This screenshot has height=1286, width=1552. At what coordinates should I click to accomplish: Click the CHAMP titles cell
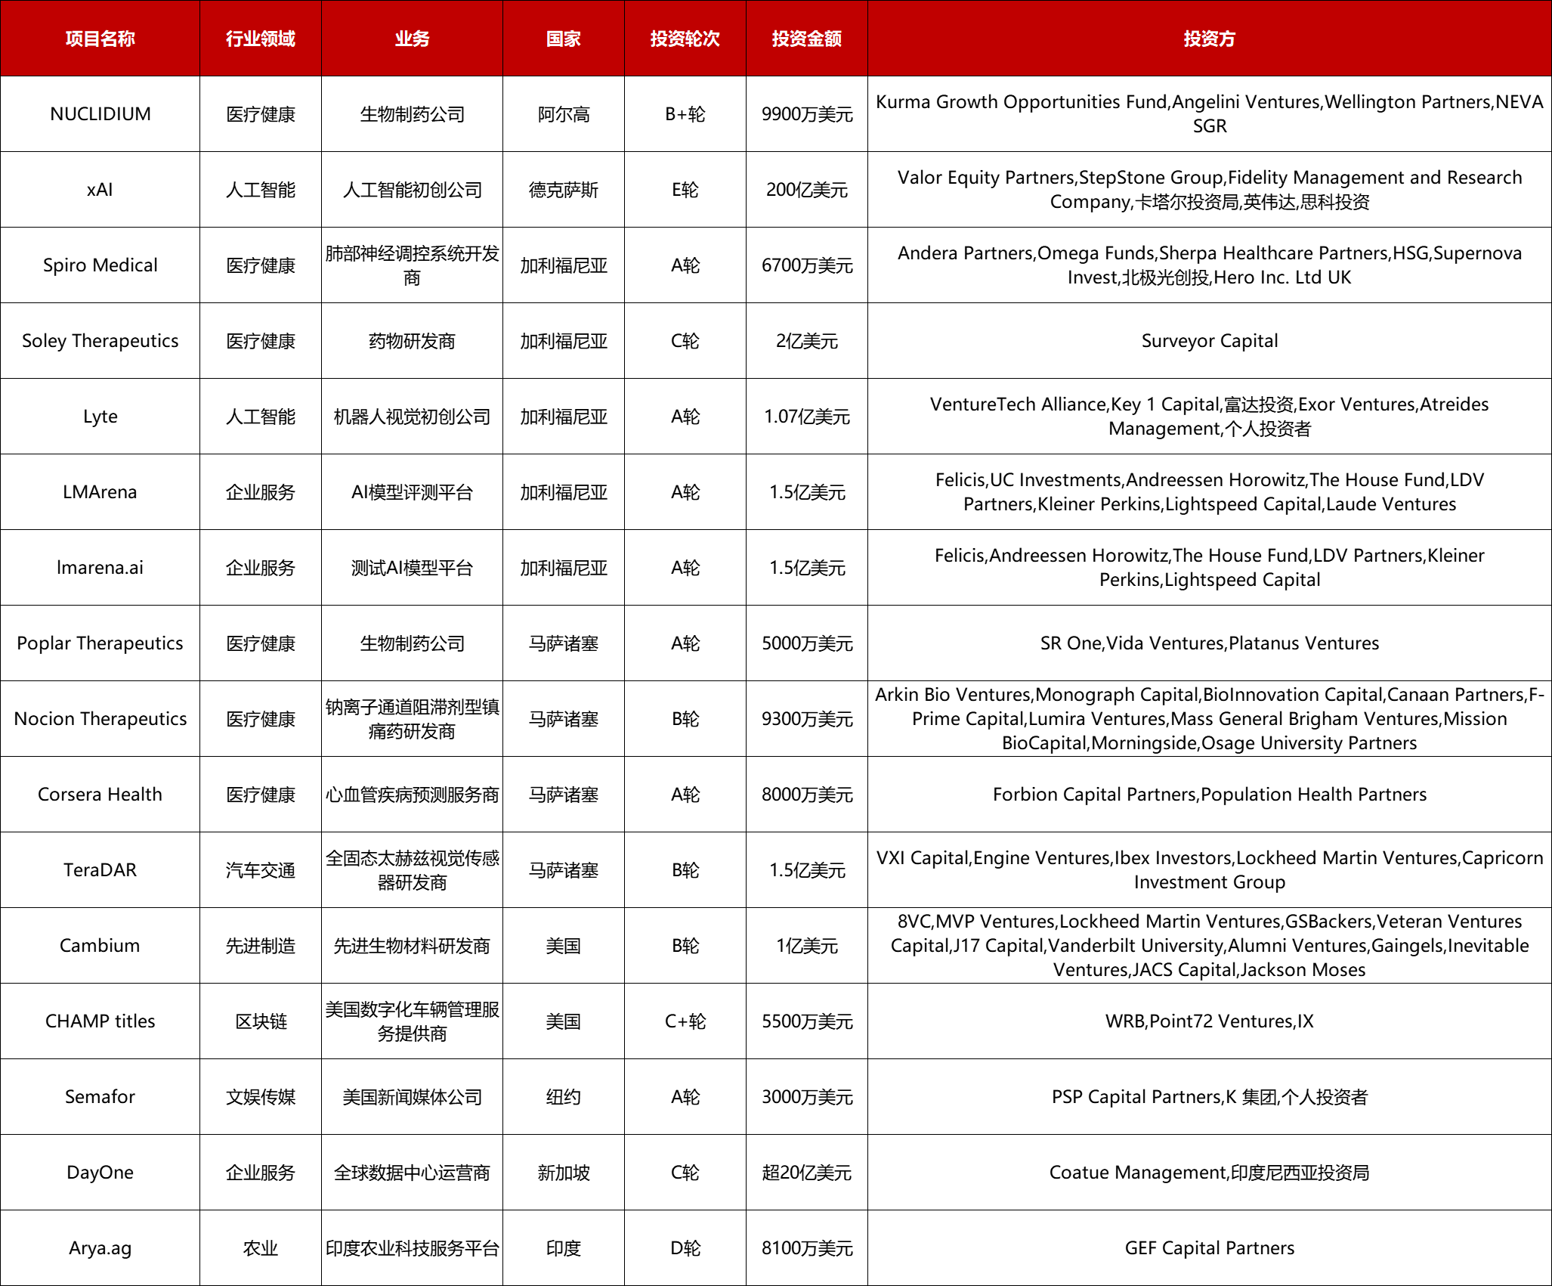click(100, 1021)
